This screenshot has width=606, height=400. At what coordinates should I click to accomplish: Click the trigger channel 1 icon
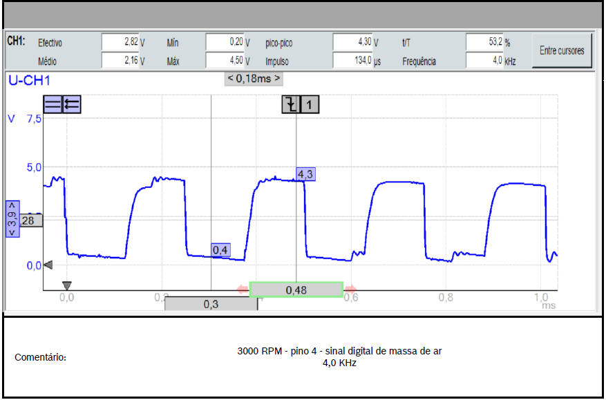[x=310, y=104]
